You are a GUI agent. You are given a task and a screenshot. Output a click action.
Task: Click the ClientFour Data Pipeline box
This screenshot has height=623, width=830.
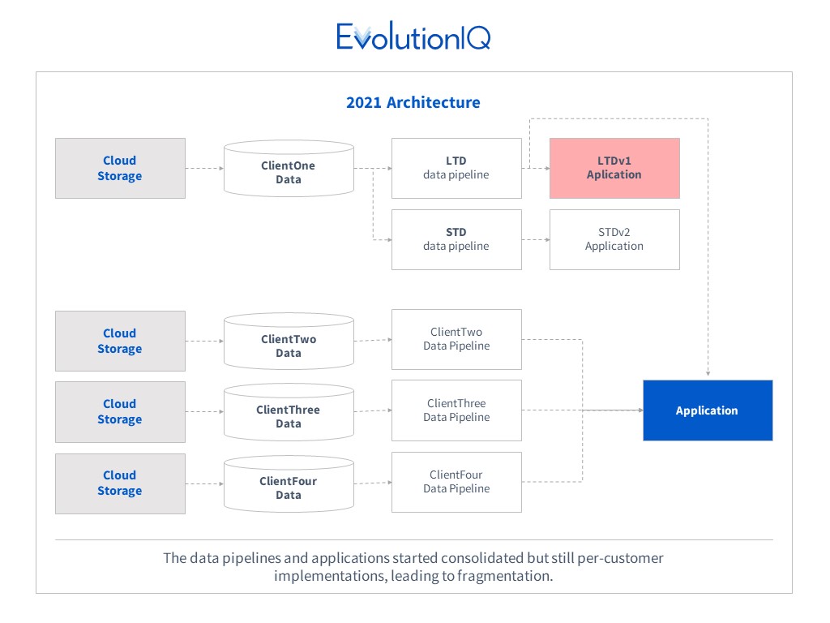(x=456, y=482)
